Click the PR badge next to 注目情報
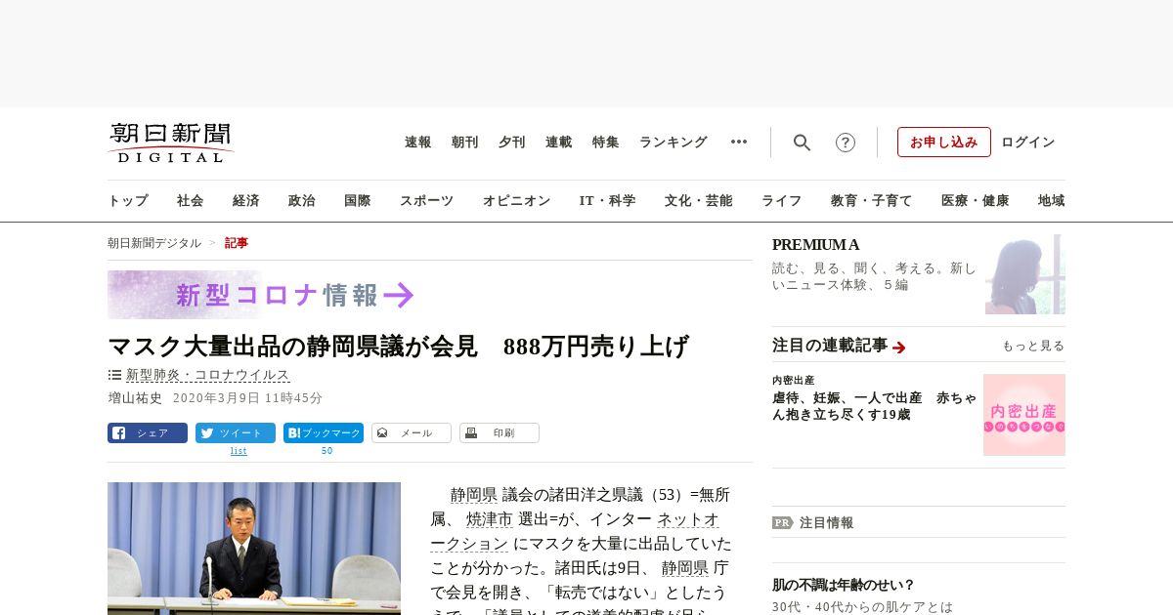This screenshot has height=615, width=1173. coord(782,522)
